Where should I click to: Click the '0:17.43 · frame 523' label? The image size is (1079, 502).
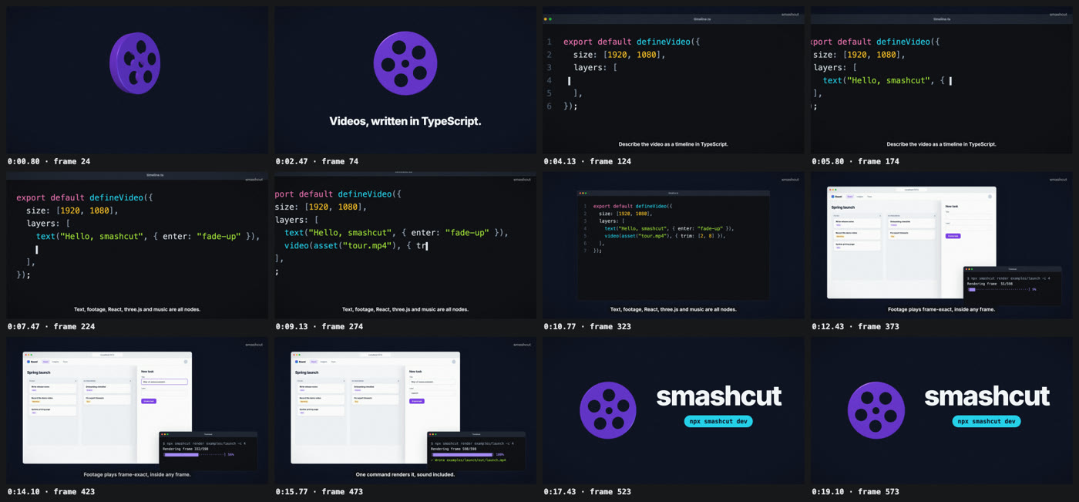coord(587,491)
